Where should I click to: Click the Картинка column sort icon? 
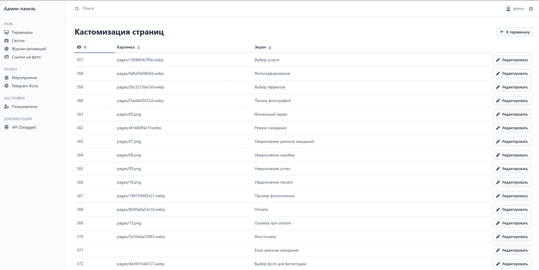[138, 47]
